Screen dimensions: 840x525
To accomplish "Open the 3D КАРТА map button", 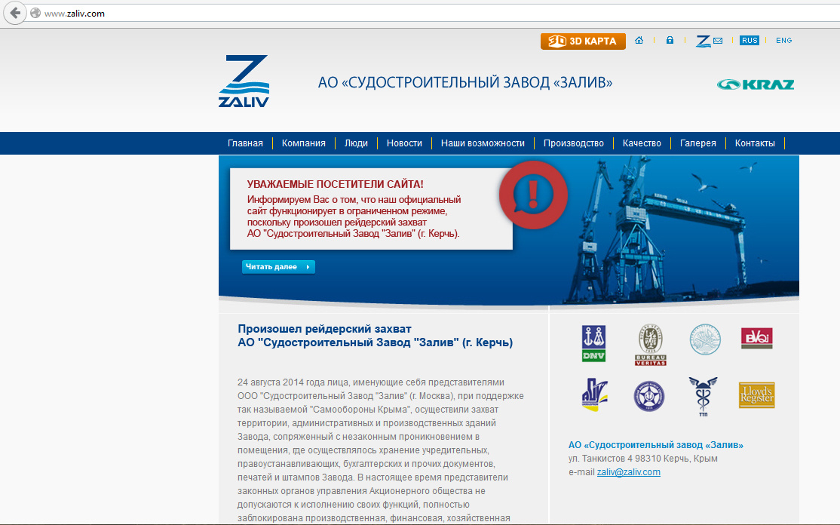I will point(583,41).
